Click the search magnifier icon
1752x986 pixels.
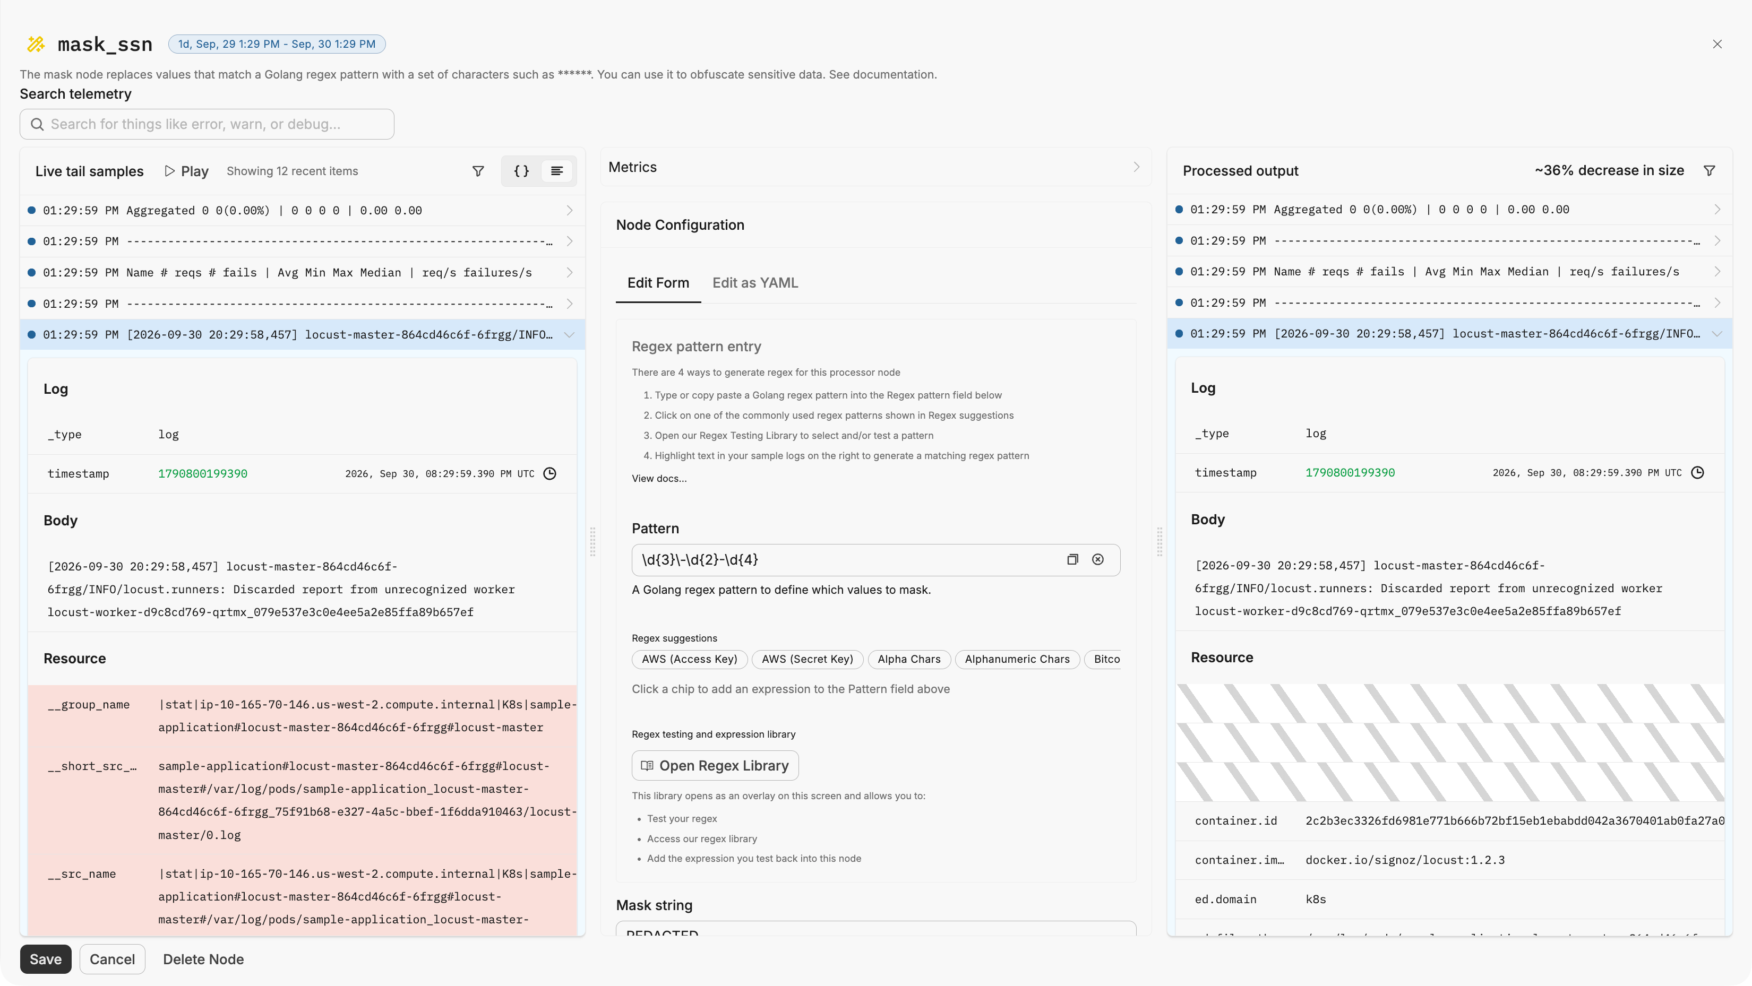coord(37,124)
